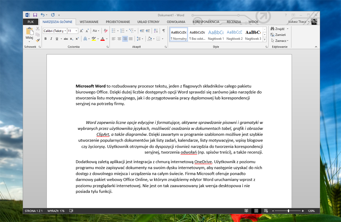Click the sort A-Z icon
The height and width of the screenshot is (222, 341).
[156, 31]
